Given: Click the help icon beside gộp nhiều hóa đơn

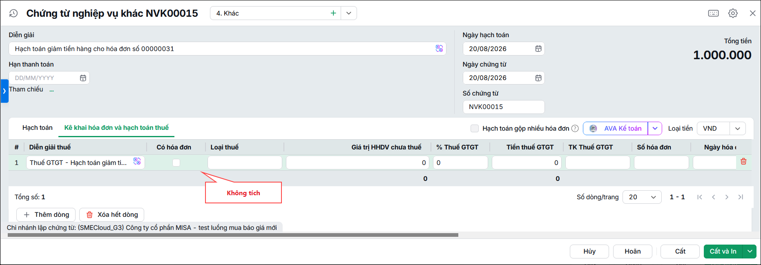Looking at the screenshot, I should [575, 128].
